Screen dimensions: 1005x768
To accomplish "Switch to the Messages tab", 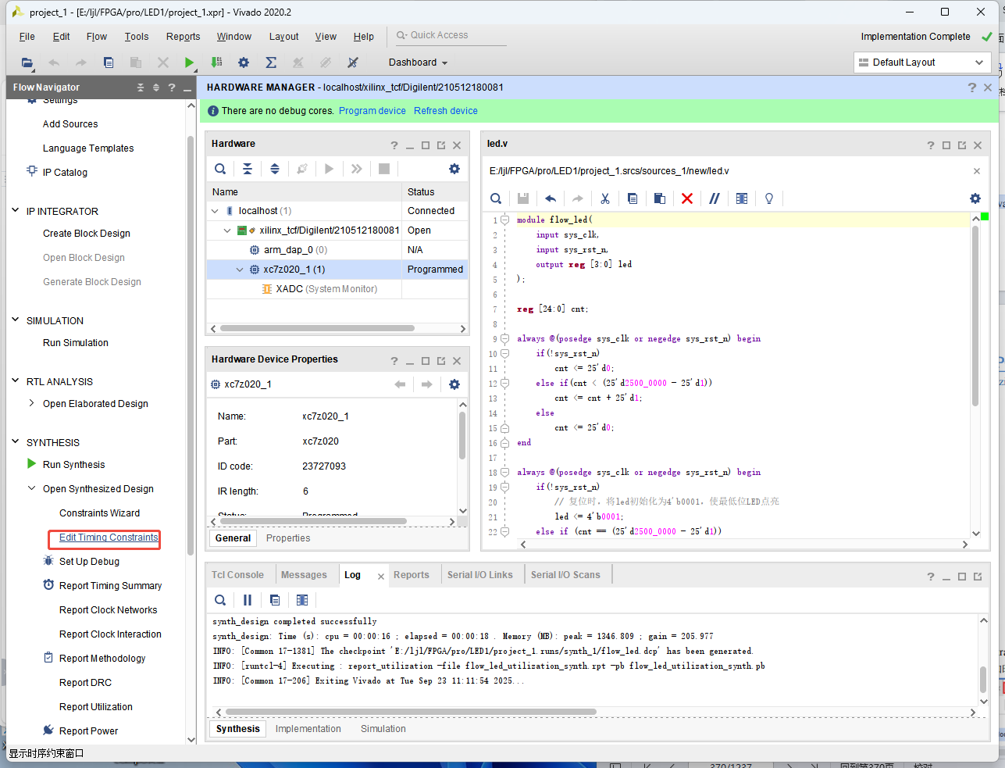I will 304,575.
